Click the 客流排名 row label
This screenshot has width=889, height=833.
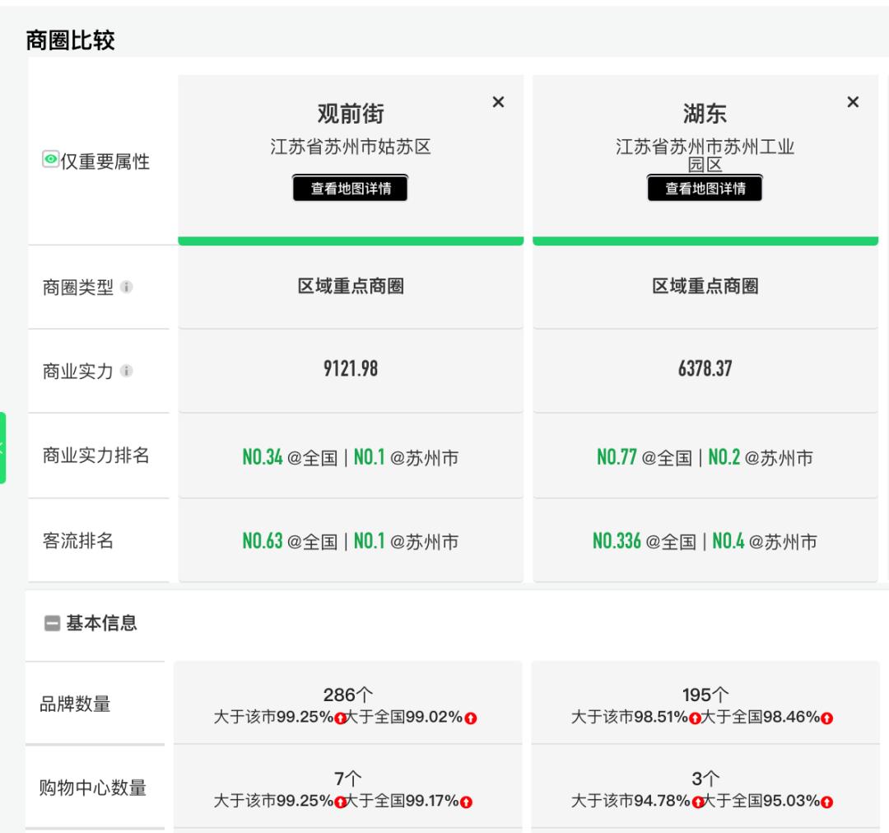(x=78, y=541)
